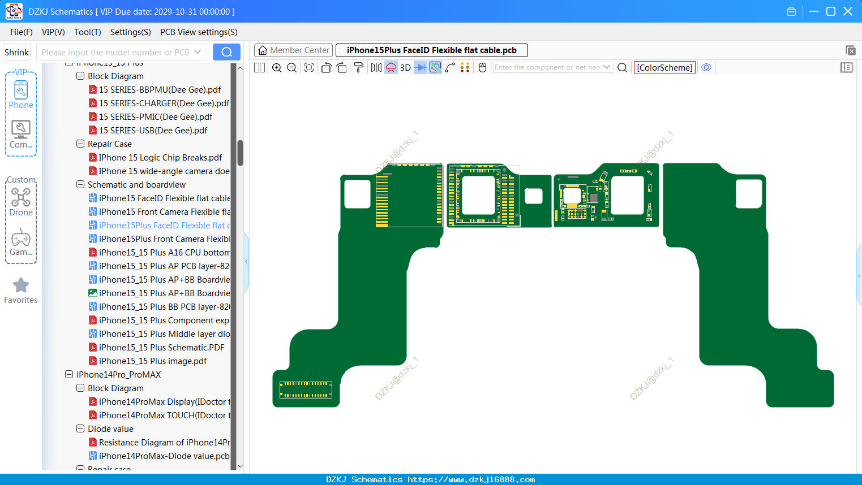The height and width of the screenshot is (485, 862).
Task: Zoom in on the PCB view
Action: (277, 67)
